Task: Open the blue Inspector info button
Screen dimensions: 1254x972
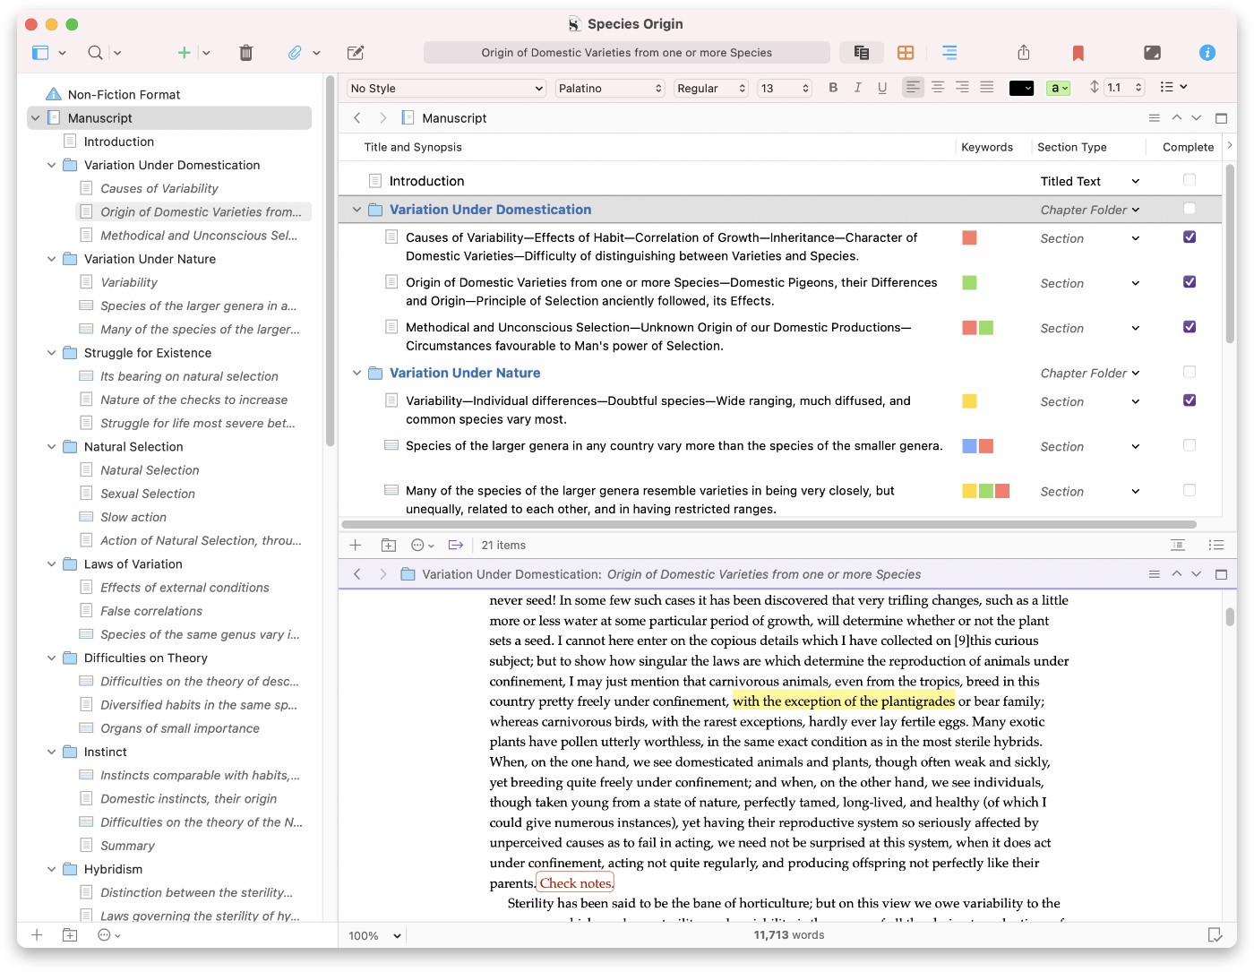Action: click(x=1207, y=53)
